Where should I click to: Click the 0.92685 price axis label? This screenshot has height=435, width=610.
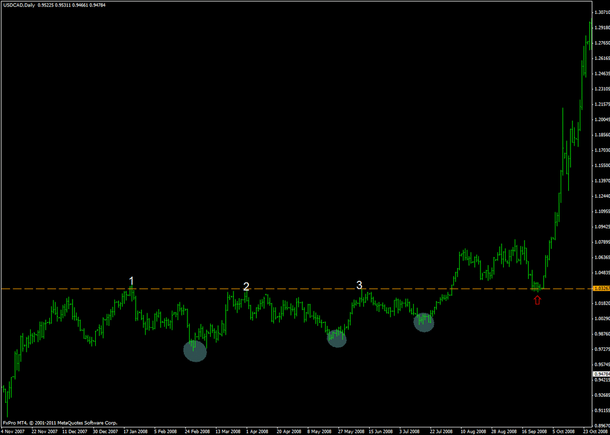601,396
